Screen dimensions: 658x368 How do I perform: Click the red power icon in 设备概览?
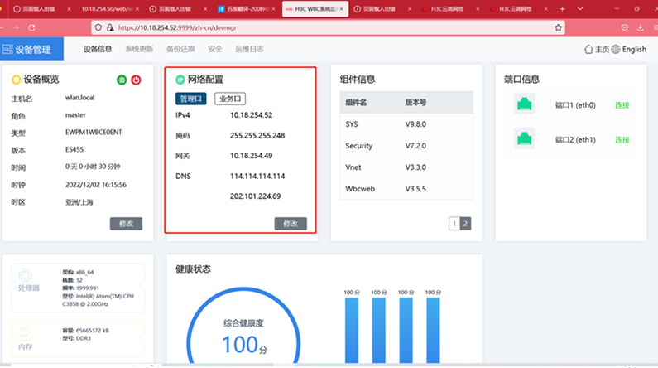(136, 80)
